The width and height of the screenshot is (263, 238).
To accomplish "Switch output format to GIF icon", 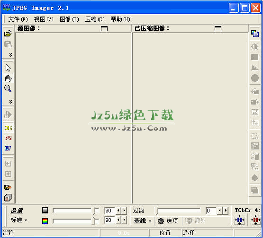I will coord(8,148).
